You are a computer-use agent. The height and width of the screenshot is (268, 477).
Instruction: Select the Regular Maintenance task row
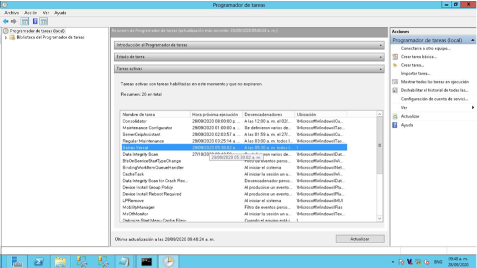click(233, 141)
